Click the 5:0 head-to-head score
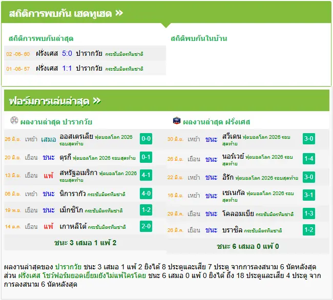333x300 pixels. [67, 53]
